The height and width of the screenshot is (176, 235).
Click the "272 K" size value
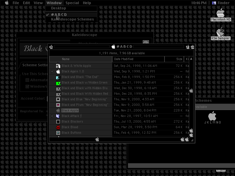(x=178, y=122)
